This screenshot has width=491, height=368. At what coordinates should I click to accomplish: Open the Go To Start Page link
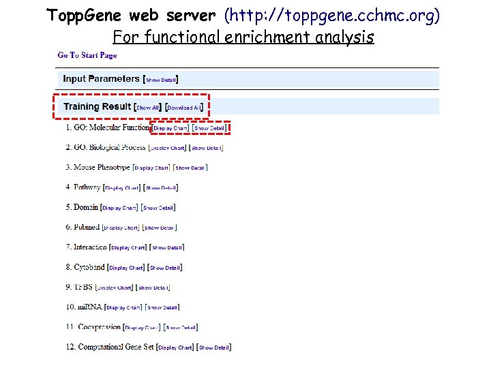(87, 55)
